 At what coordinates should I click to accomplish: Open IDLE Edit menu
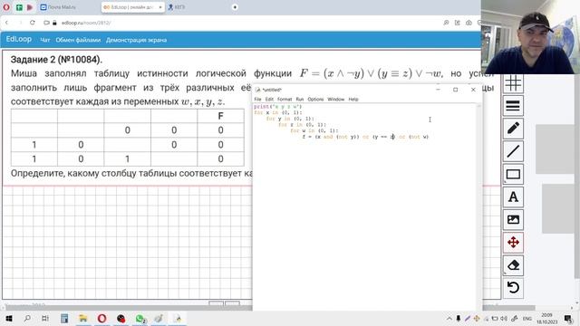(x=269, y=99)
